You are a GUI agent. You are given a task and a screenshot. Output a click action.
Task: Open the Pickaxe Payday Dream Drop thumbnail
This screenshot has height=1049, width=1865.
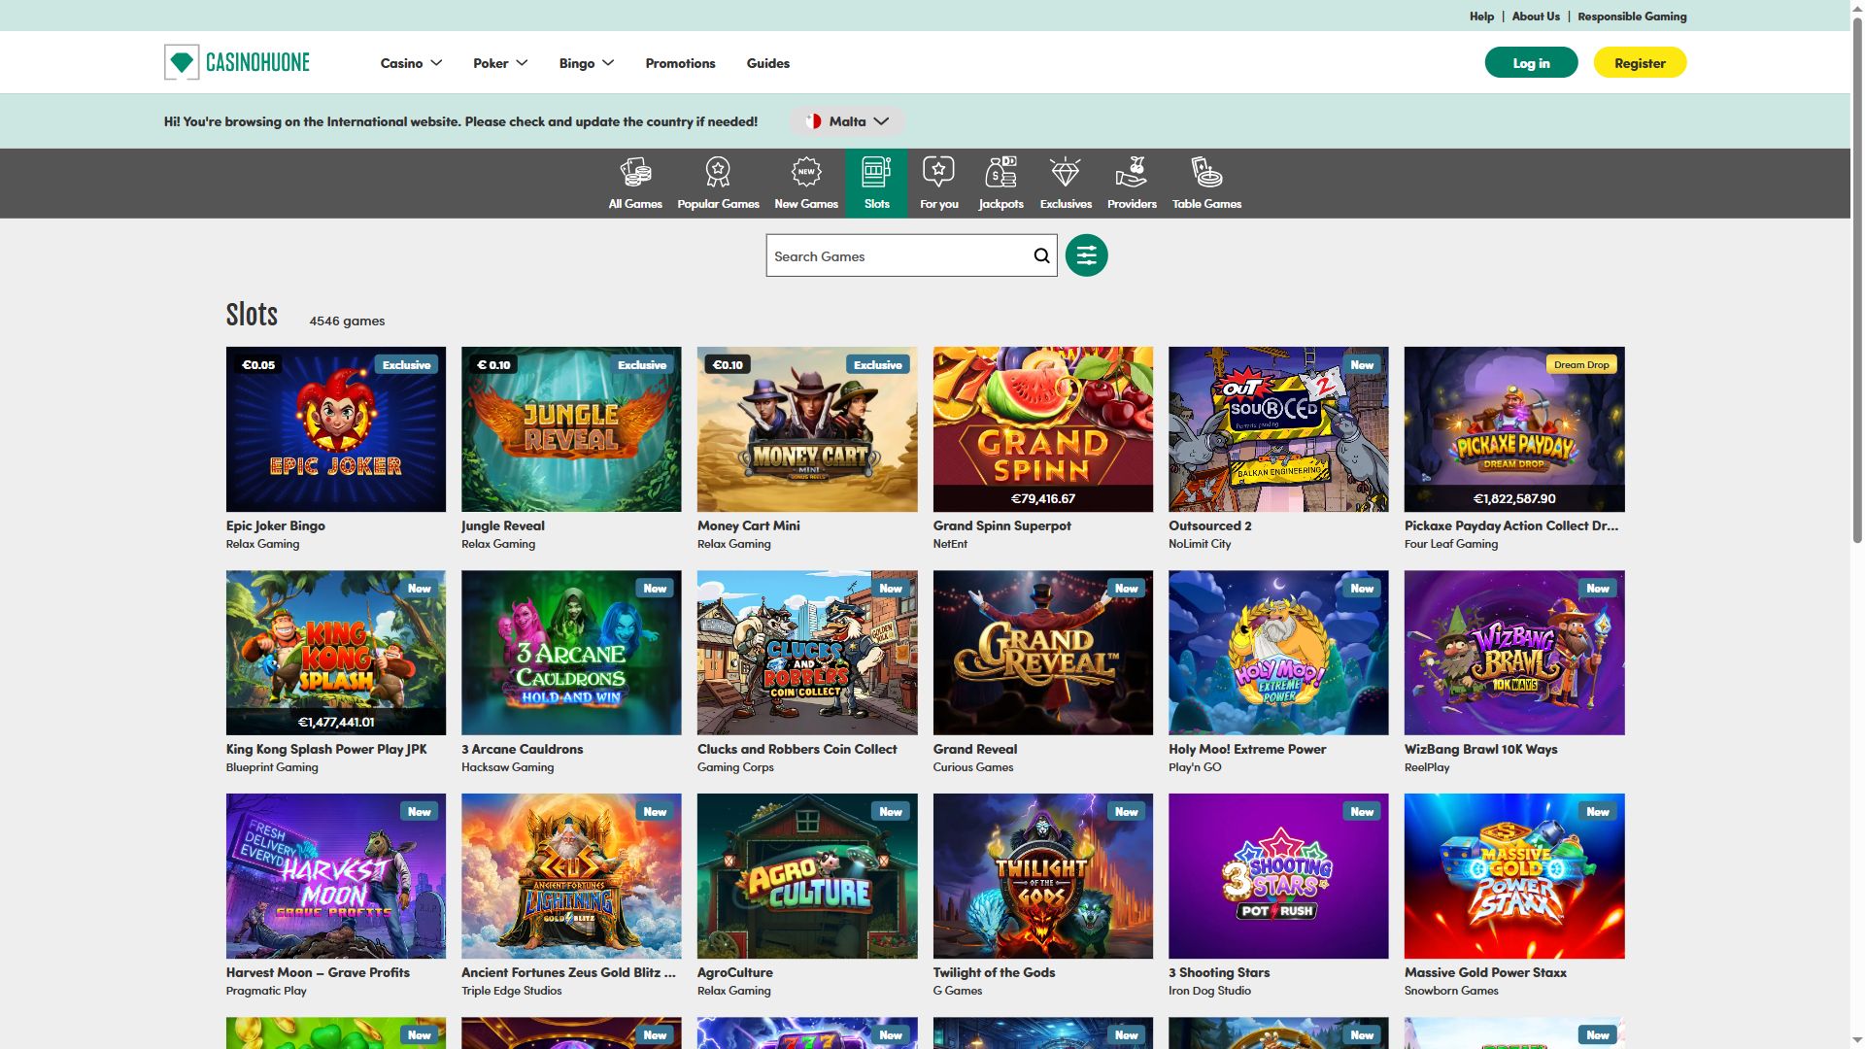click(1514, 429)
